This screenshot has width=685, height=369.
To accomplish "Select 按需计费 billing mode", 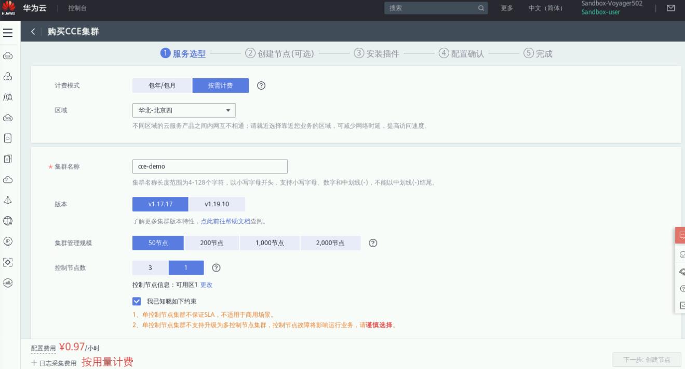I will [x=221, y=86].
